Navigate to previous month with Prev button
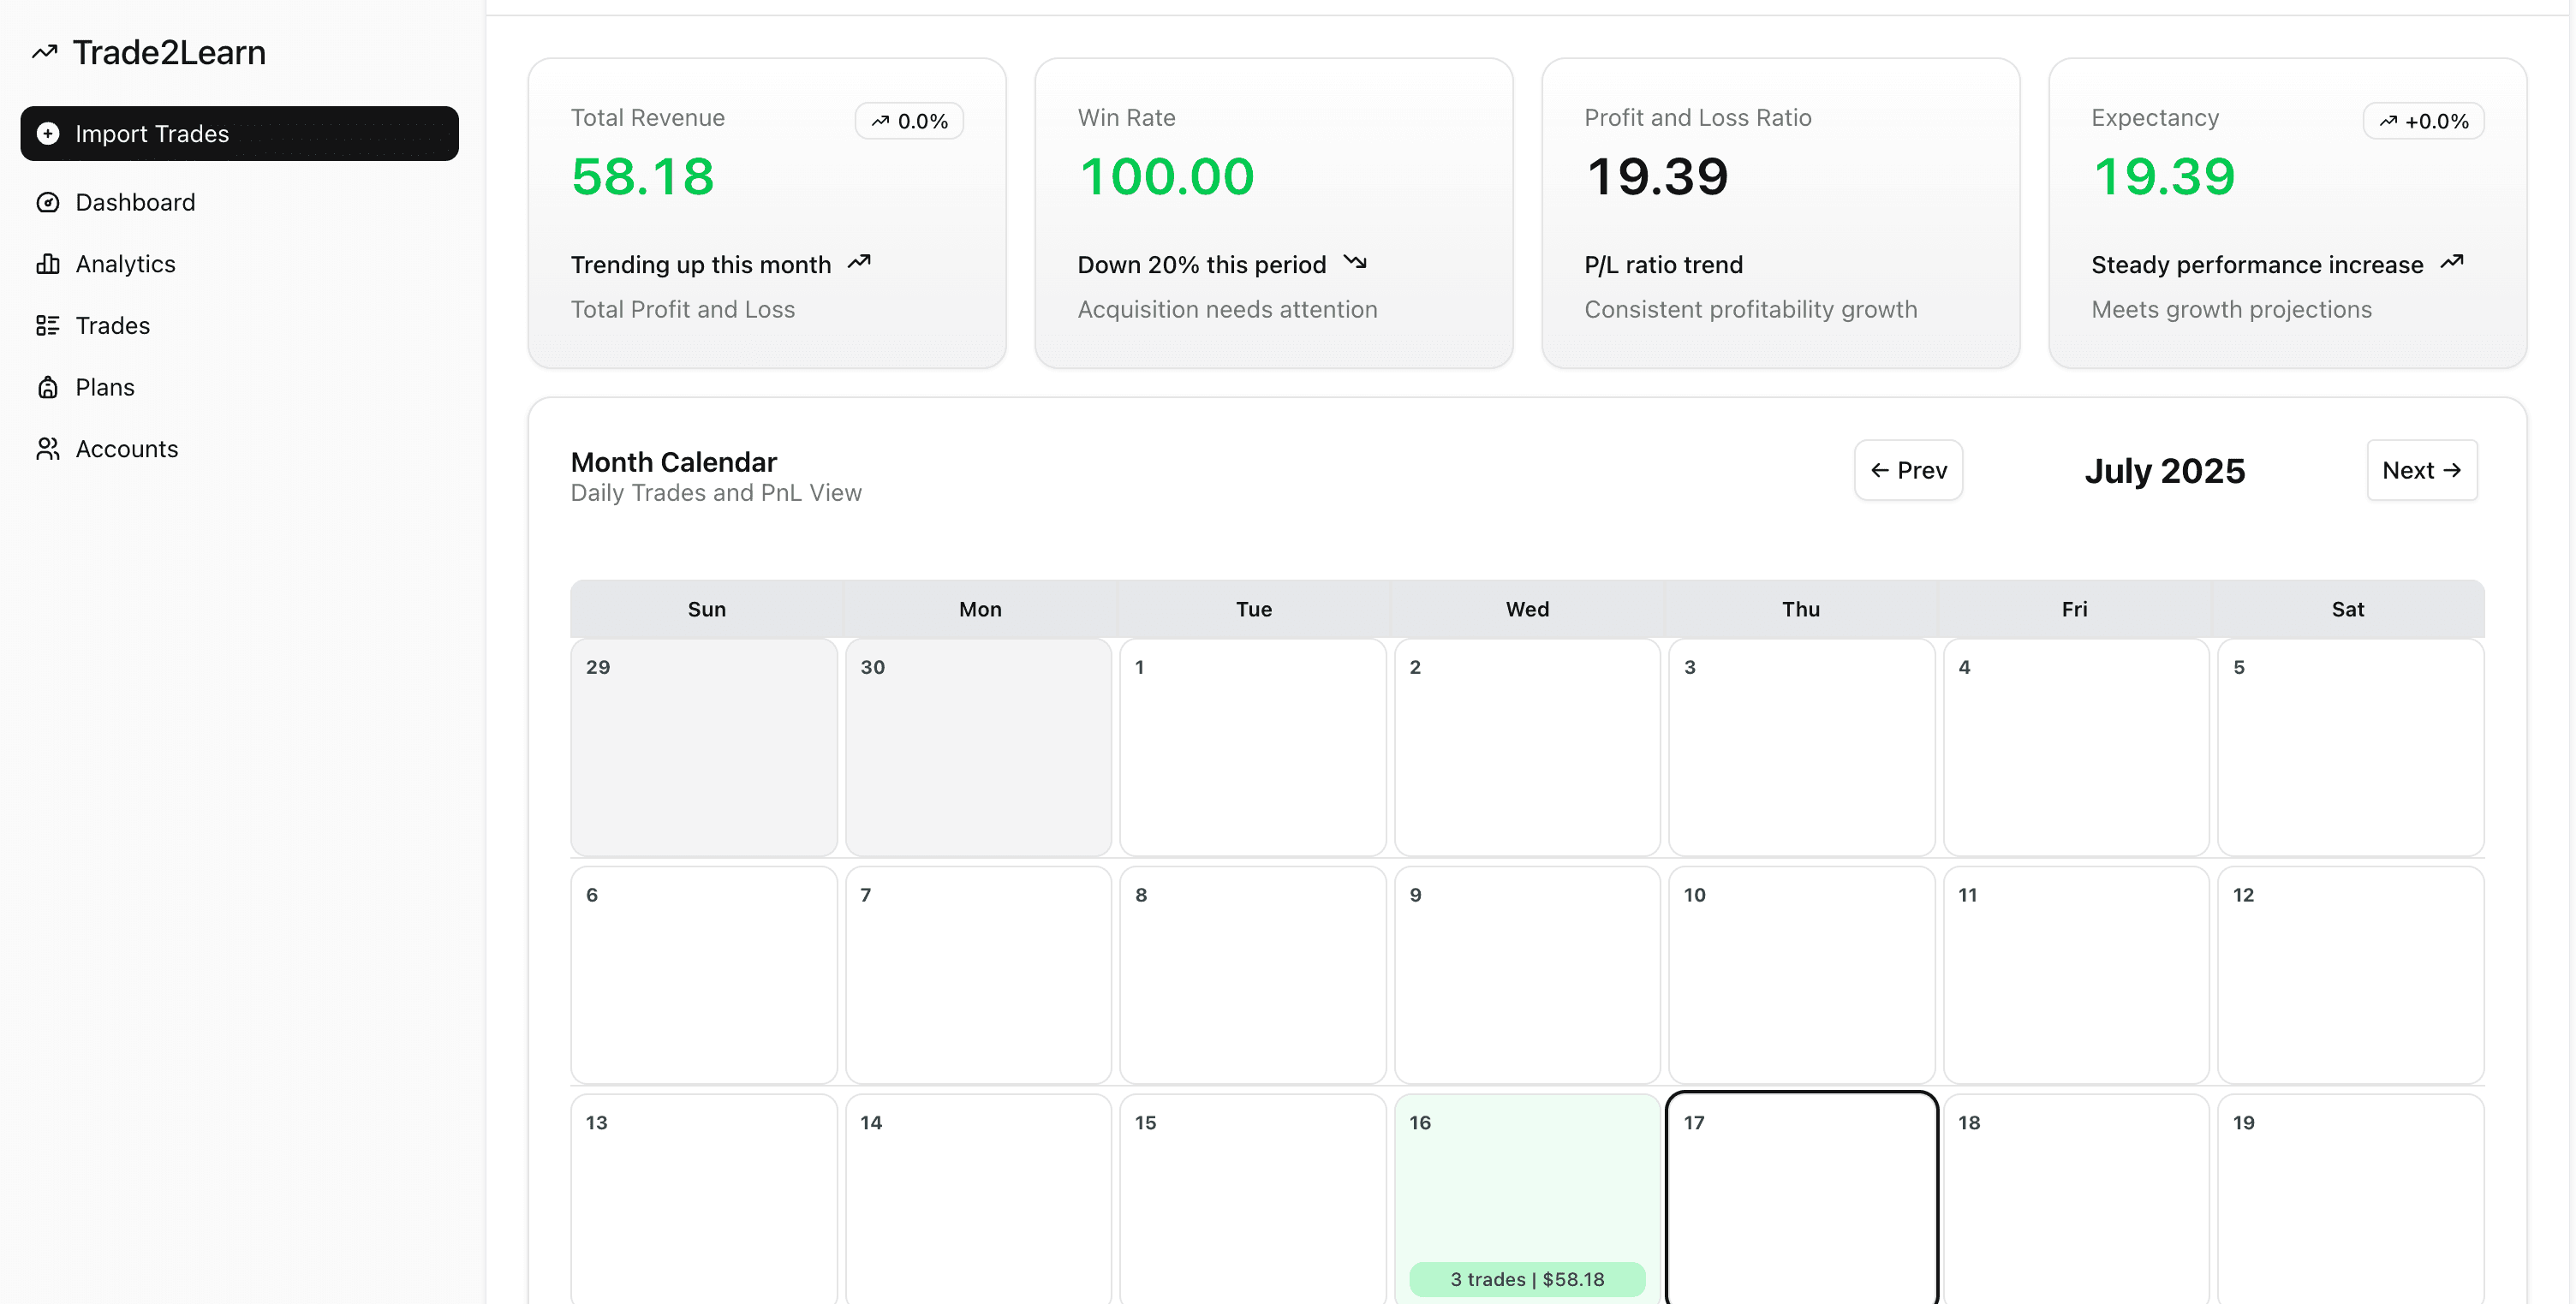The width and height of the screenshot is (2576, 1304). coord(1908,470)
